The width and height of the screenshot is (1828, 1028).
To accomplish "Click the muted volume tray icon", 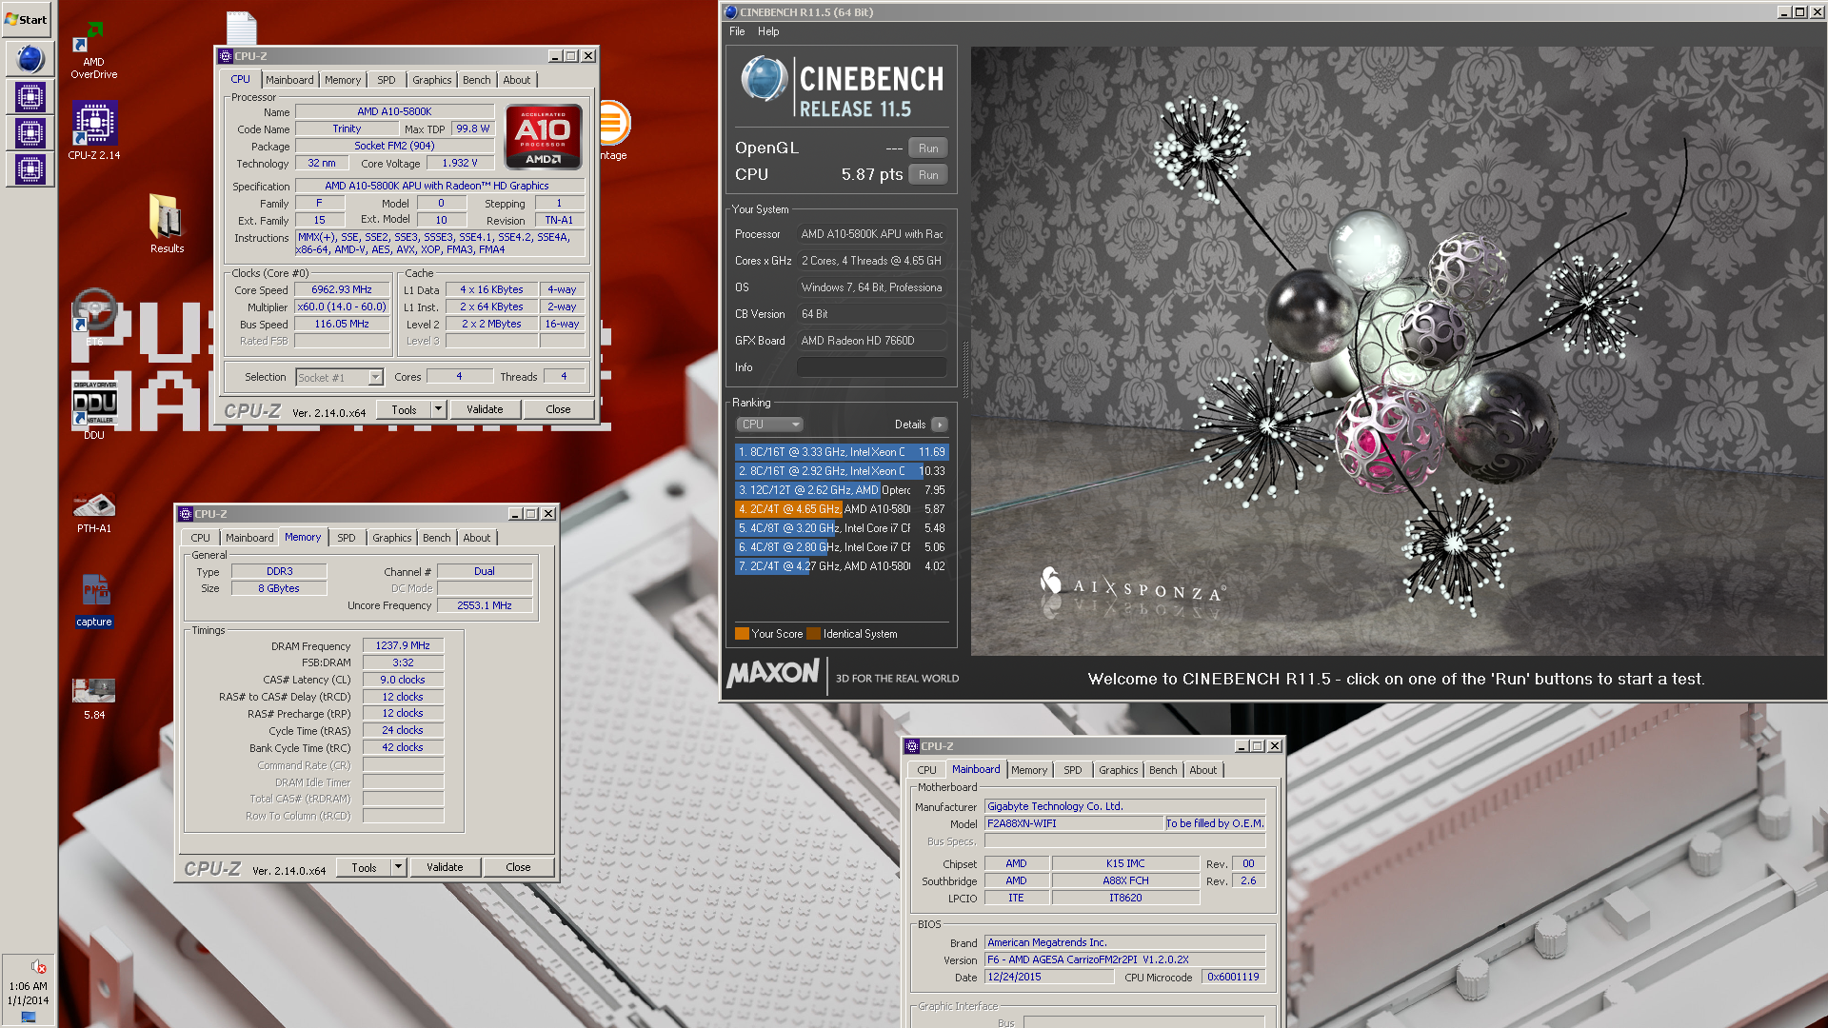I will tap(38, 967).
